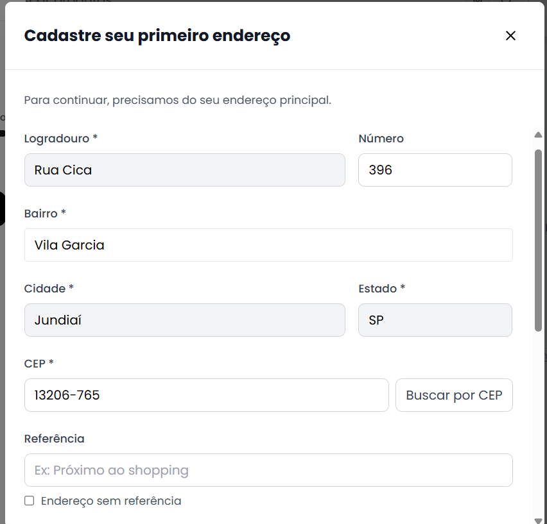547x524 pixels.
Task: Focus the Número field showing 396
Action: pos(435,170)
